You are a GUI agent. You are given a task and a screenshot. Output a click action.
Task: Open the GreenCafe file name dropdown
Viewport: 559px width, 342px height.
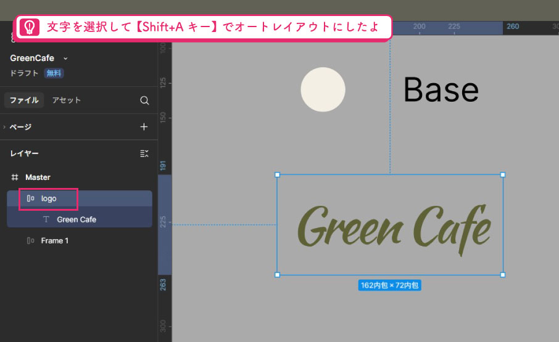click(65, 59)
